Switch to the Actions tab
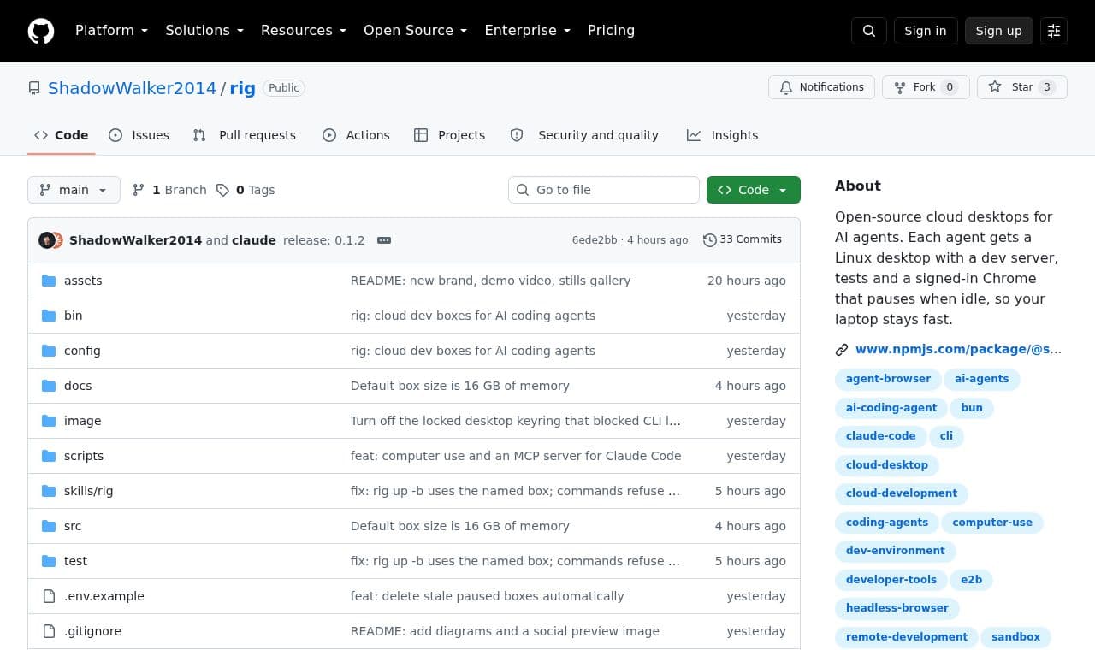 [x=356, y=135]
